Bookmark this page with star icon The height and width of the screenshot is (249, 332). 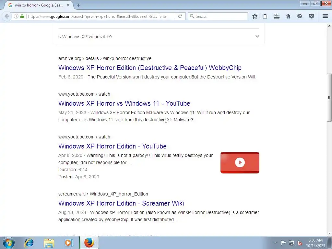point(255,16)
